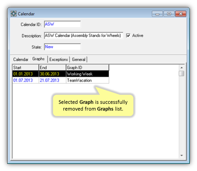The height and width of the screenshot is (171, 197).
Task: Toggle the Active checkbox
Action: tap(128, 36)
